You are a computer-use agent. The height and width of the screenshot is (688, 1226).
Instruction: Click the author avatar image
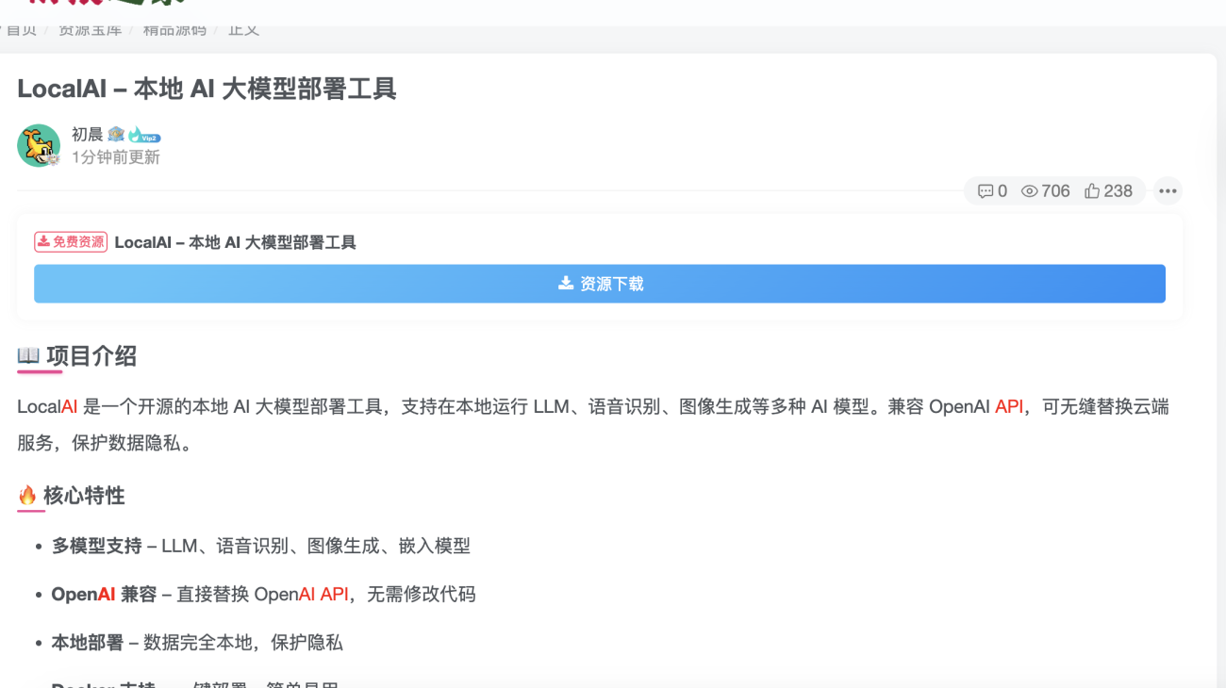point(39,146)
